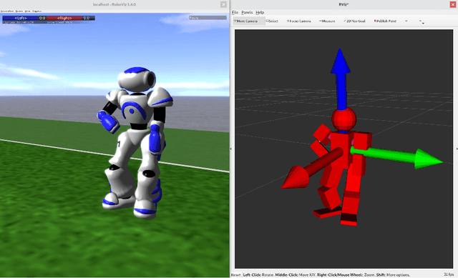Click the red X-axis arrow cone in RViz

point(296,178)
